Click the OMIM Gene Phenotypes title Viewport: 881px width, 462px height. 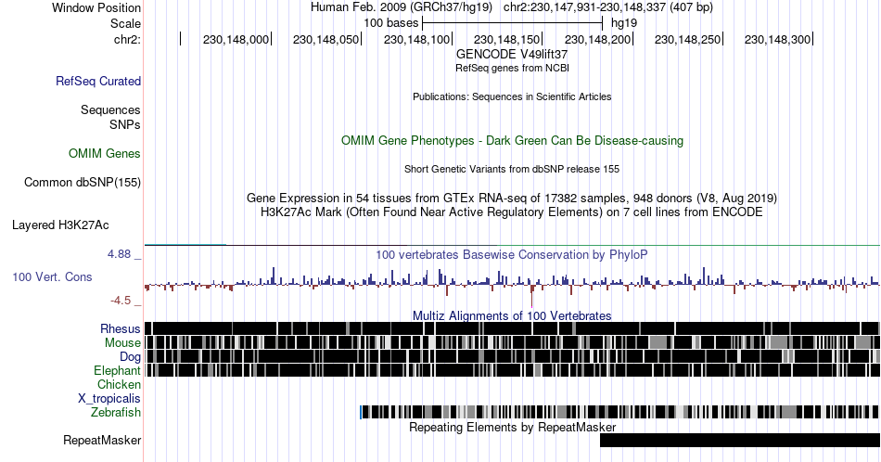(x=512, y=140)
